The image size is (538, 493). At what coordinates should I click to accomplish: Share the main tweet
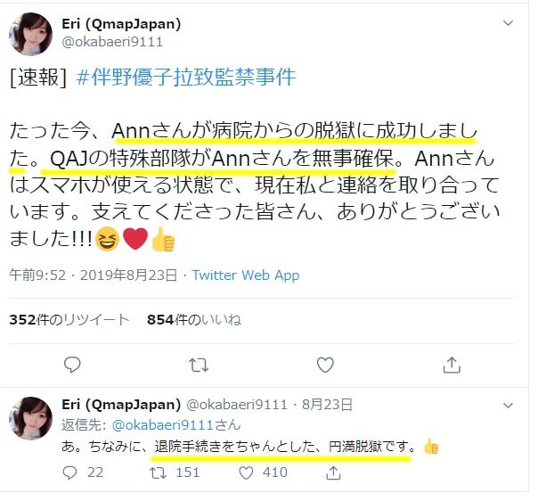[x=452, y=365]
